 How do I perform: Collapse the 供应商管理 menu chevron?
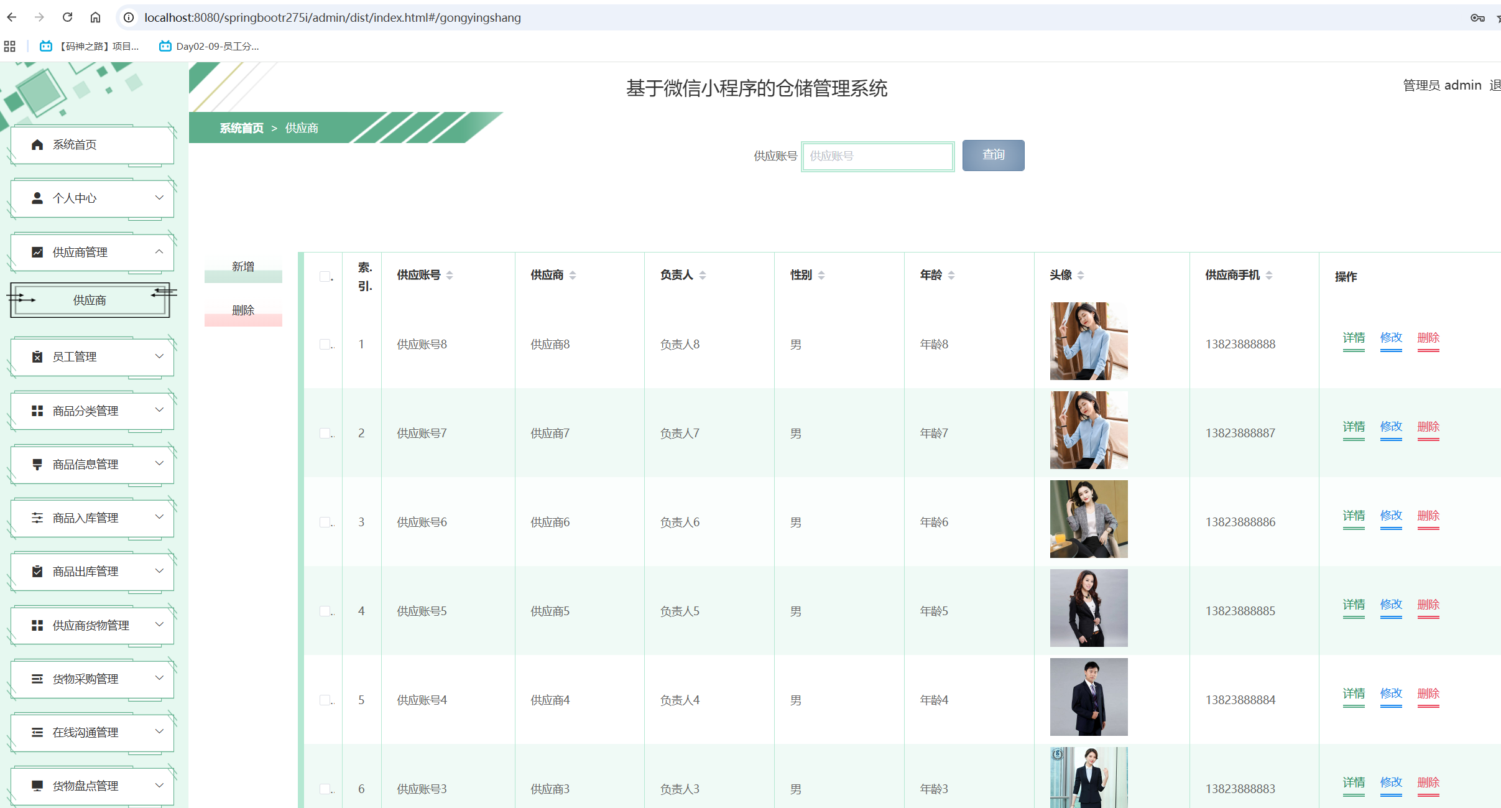pos(159,251)
